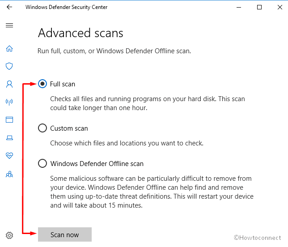Open the Home icon in sidebar

[9, 49]
